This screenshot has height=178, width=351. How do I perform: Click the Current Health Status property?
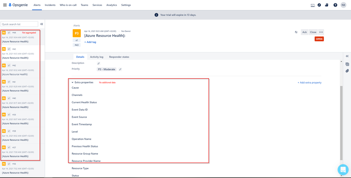click(84, 102)
